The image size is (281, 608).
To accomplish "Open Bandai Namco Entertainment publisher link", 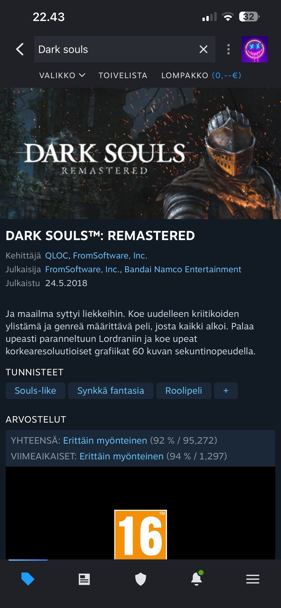I will [x=183, y=269].
